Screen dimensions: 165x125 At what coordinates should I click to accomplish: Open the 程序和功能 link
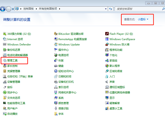point(116,50)
